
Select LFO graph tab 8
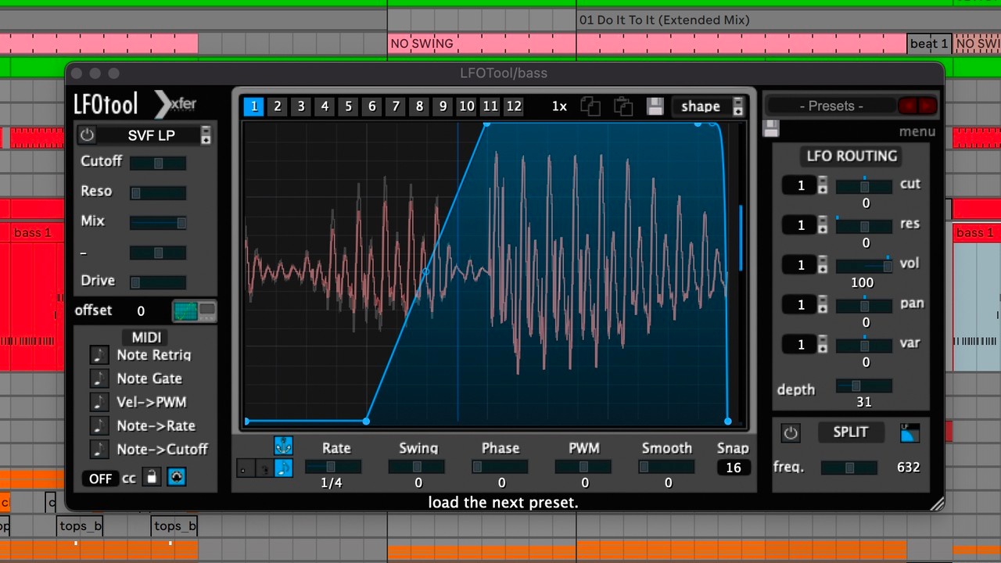420,106
